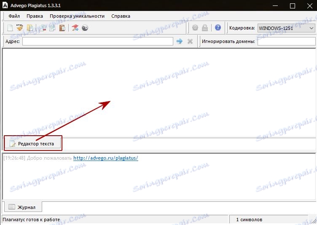The height and width of the screenshot is (225, 317).
Task: Click inside the main text editor area
Action: pos(159,93)
